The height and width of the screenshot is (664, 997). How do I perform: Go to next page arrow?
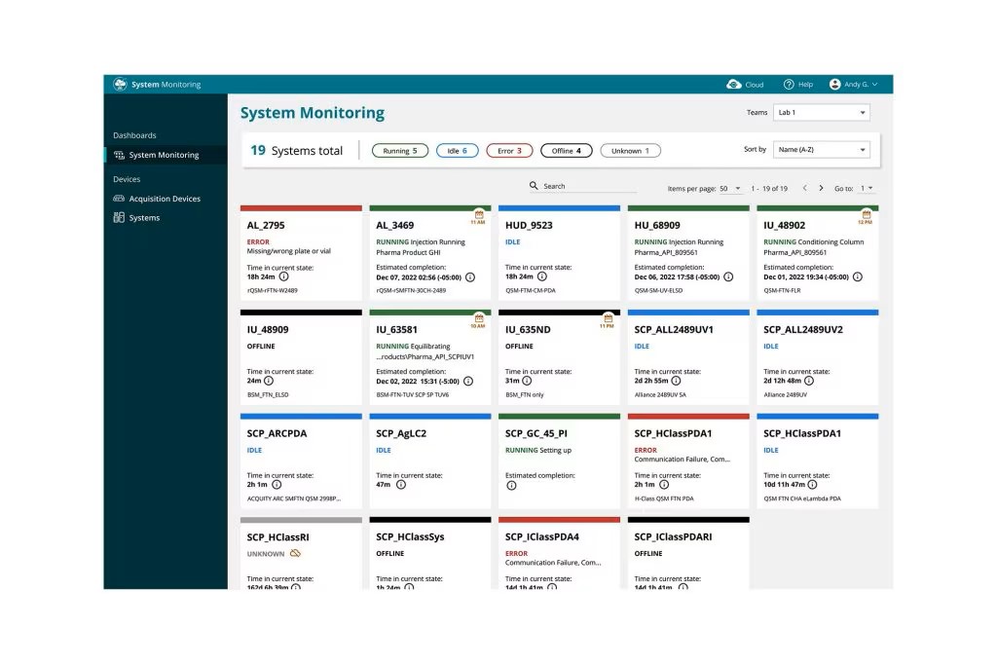coord(821,188)
